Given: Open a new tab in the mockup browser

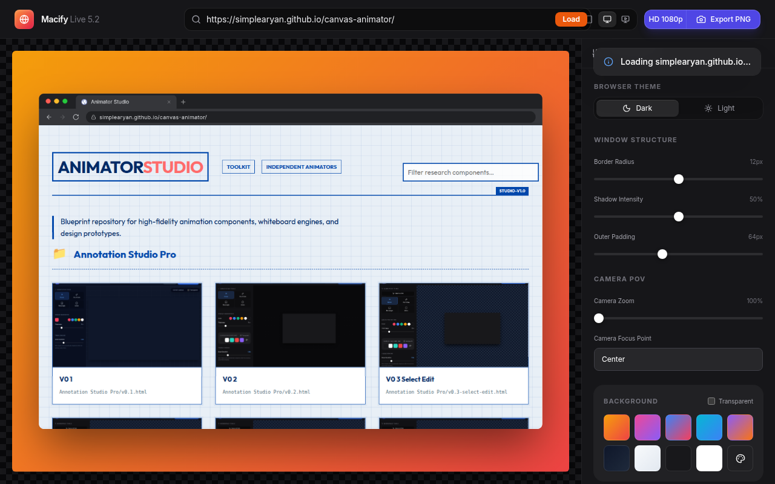Looking at the screenshot, I should (183, 102).
